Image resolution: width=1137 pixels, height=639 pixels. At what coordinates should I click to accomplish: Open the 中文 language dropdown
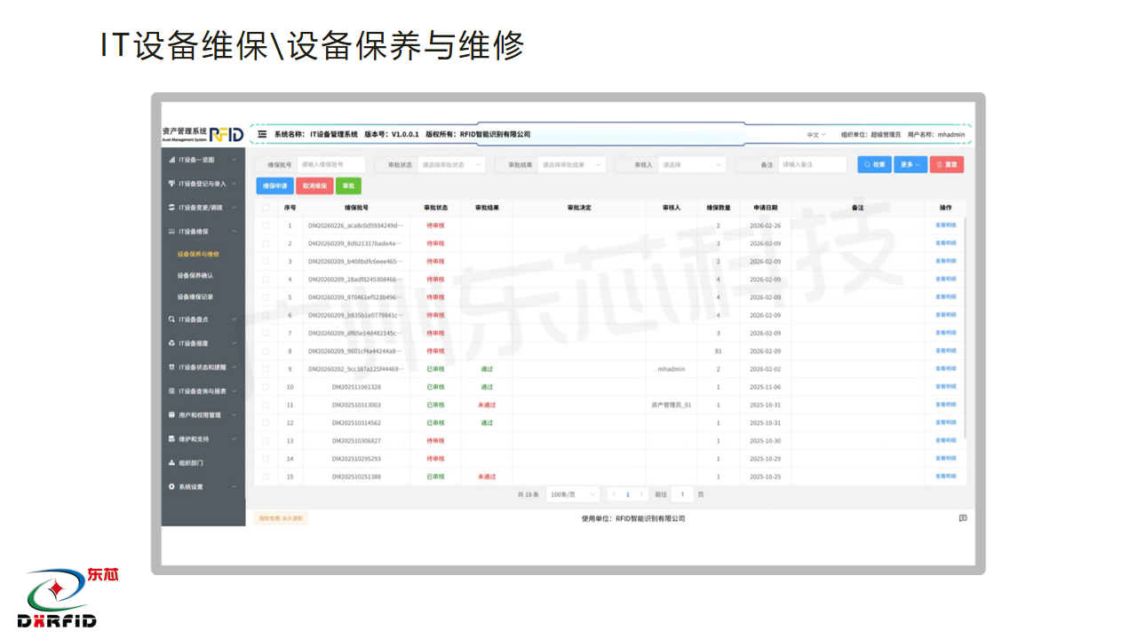pos(816,135)
